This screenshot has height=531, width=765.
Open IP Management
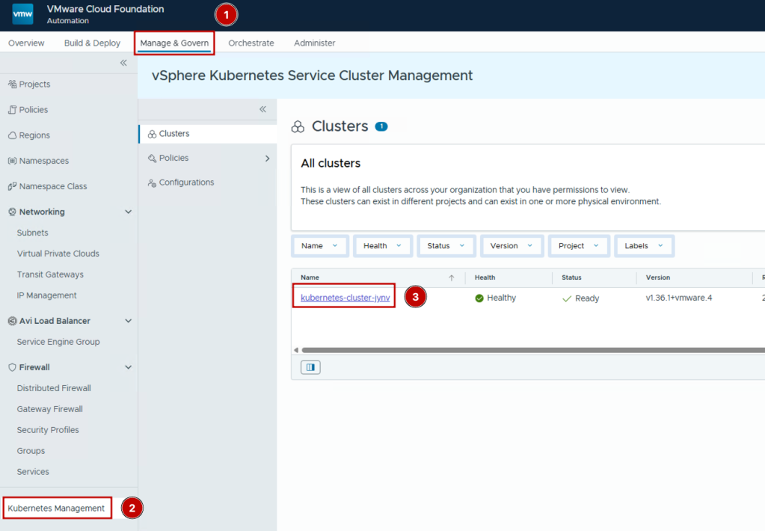coord(47,295)
